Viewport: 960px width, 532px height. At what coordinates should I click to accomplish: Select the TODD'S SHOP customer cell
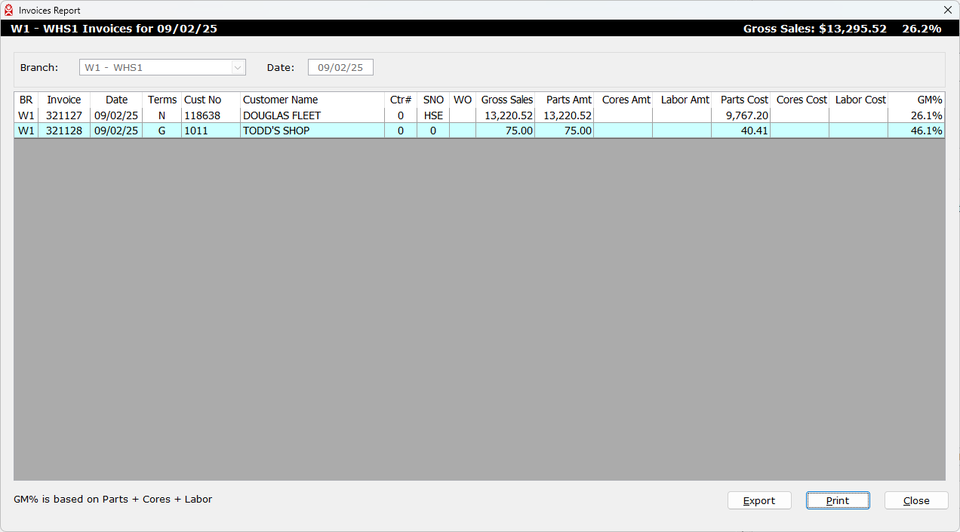(x=276, y=131)
